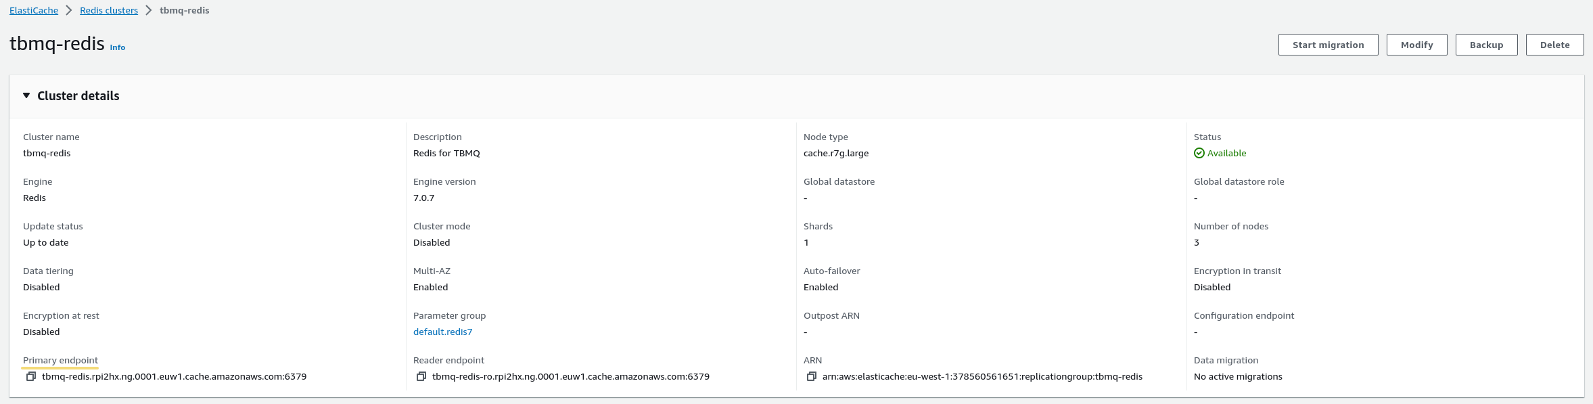Click the underlined Primary endpoint label
The image size is (1593, 404).
point(60,360)
